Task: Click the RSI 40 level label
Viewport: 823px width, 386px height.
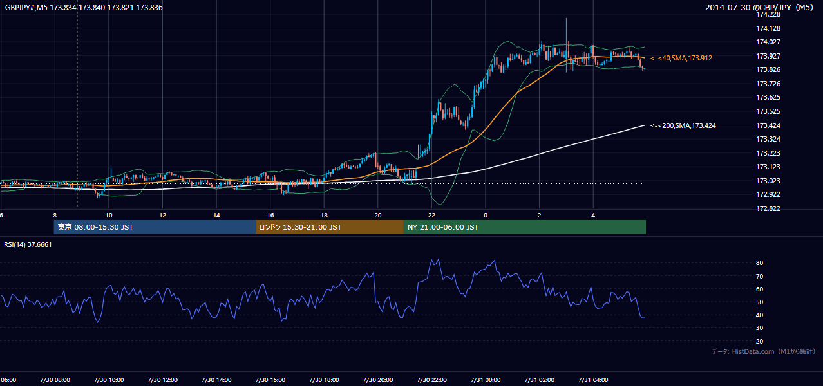Action: 759,315
